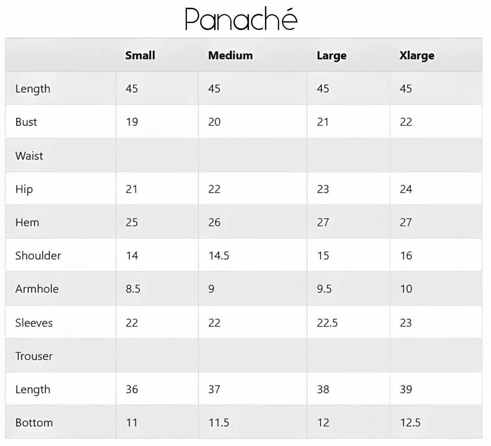This screenshot has height=446, width=491.
Task: Select the Sleeves row label
Action: point(34,323)
